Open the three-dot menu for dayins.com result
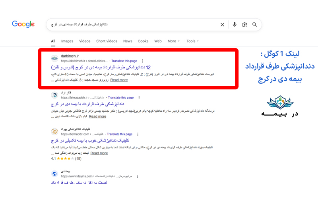Image resolution: width=318 pixels, height=197 pixels. pyautogui.click(x=137, y=176)
